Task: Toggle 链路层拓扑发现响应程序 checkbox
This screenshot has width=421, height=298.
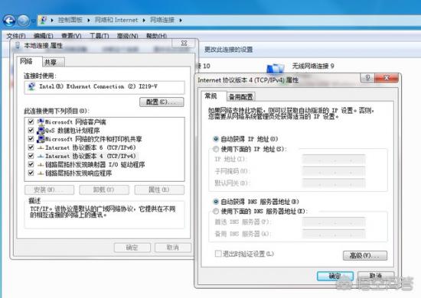Action: pyautogui.click(x=31, y=173)
